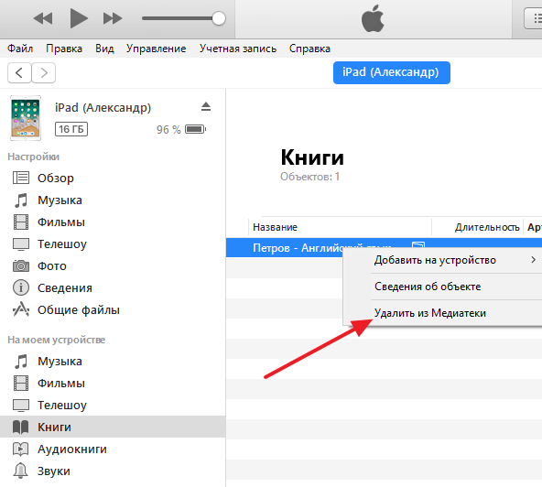542x487 pixels.
Task: Open the Файл menu
Action: coord(20,49)
